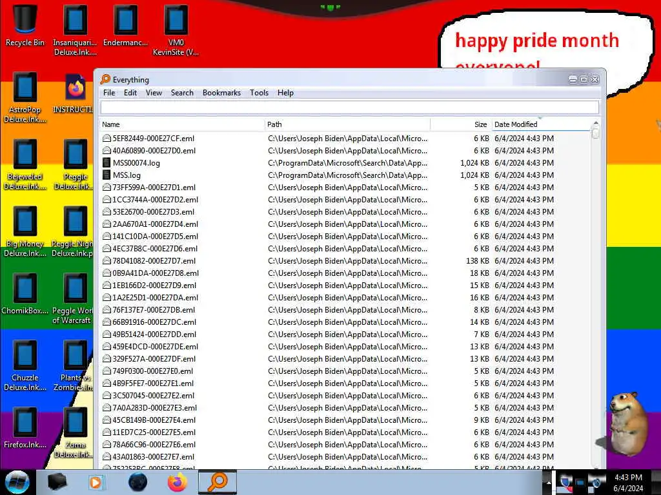Select the Plants vs Zombies shortcut icon
Screen dimensions: 661x495
click(76, 355)
